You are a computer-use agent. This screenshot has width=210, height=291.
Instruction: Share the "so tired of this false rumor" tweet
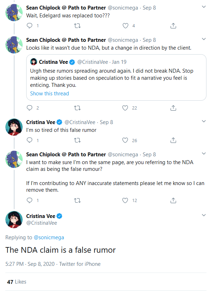173,140
